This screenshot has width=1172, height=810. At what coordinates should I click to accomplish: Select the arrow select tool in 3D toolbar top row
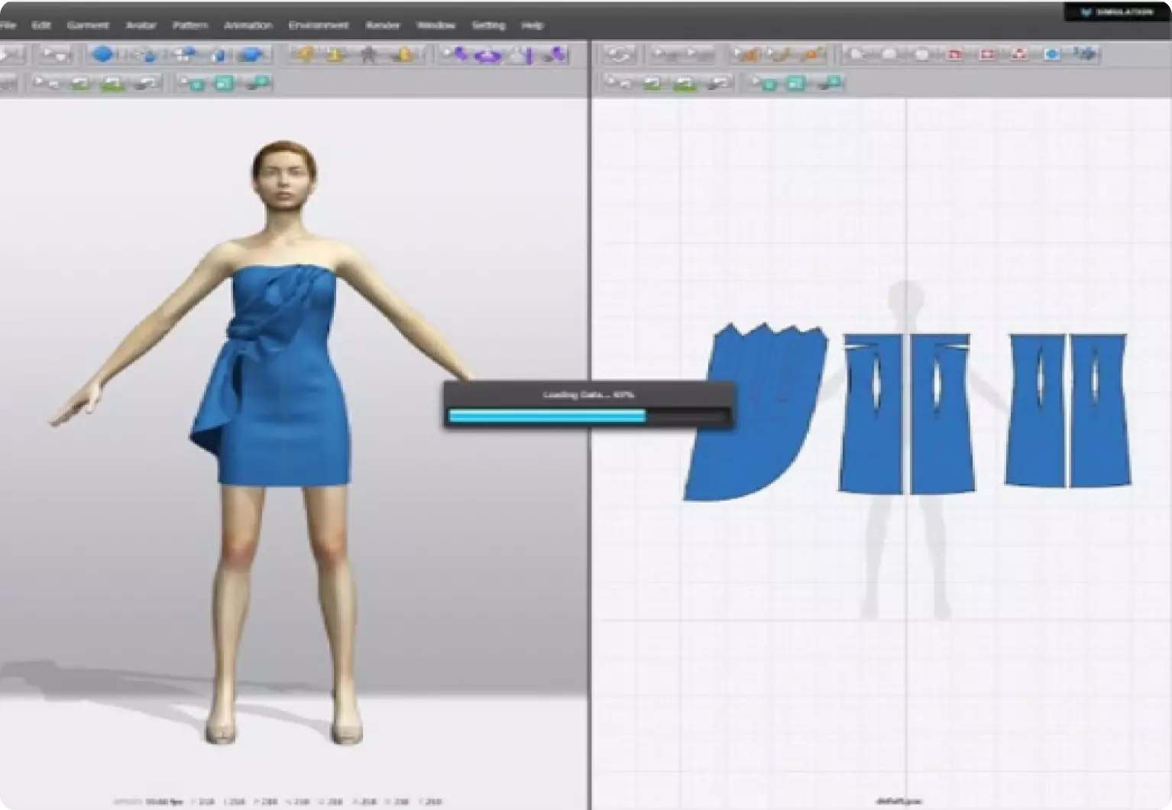coord(55,54)
